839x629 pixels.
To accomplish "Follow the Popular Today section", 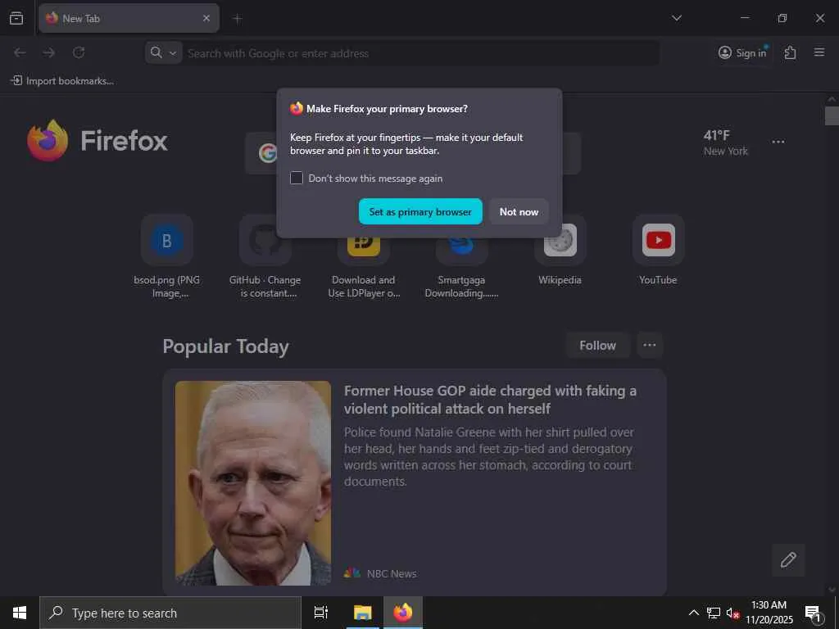I will tap(597, 346).
